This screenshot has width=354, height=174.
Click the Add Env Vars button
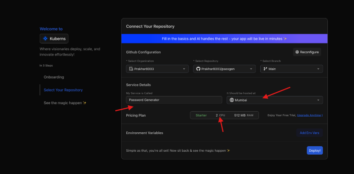[x=309, y=133]
